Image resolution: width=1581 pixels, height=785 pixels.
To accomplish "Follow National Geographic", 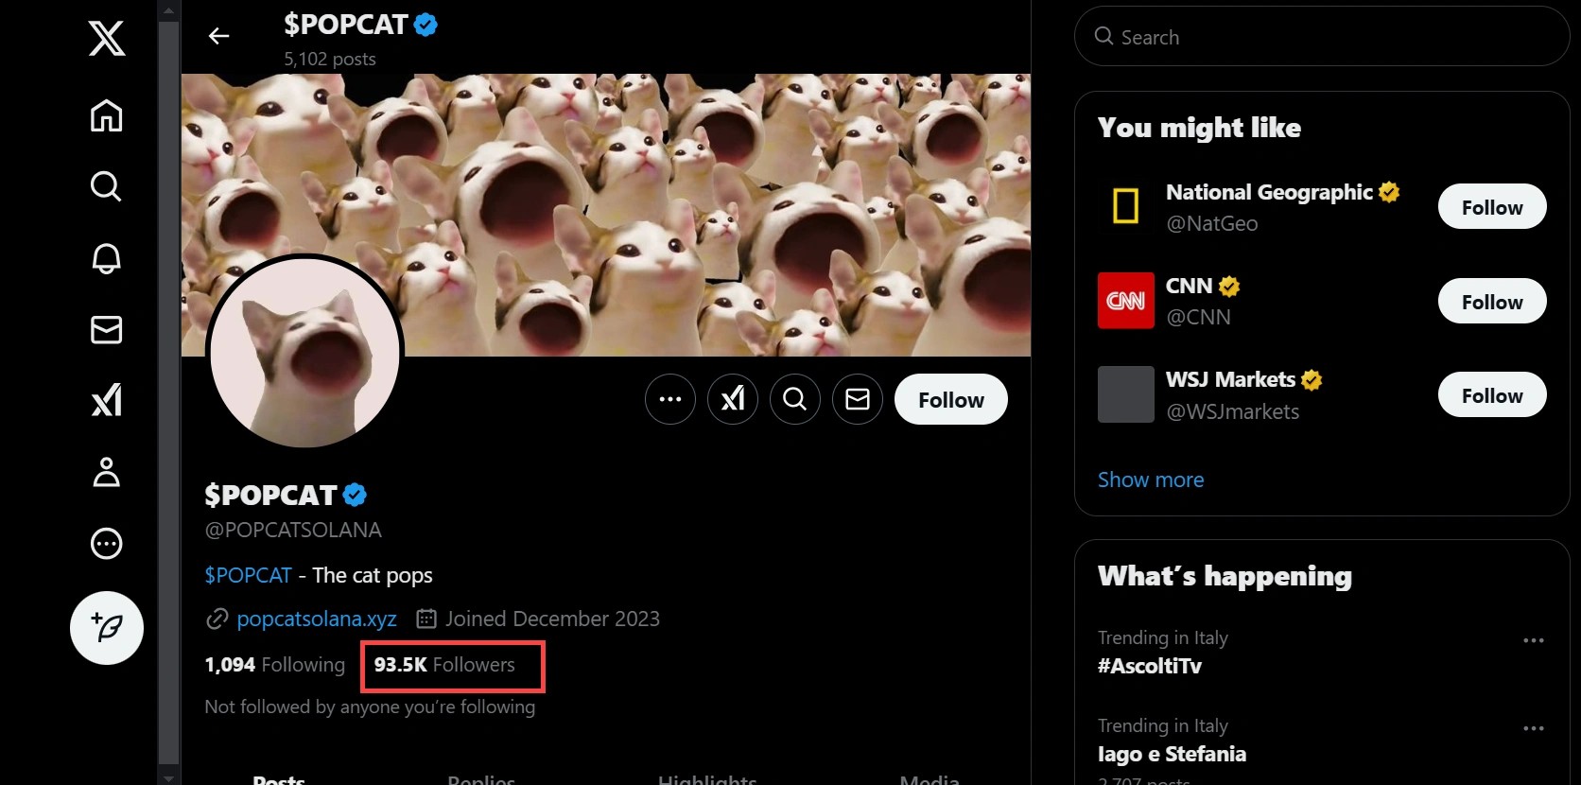I will click(x=1491, y=207).
